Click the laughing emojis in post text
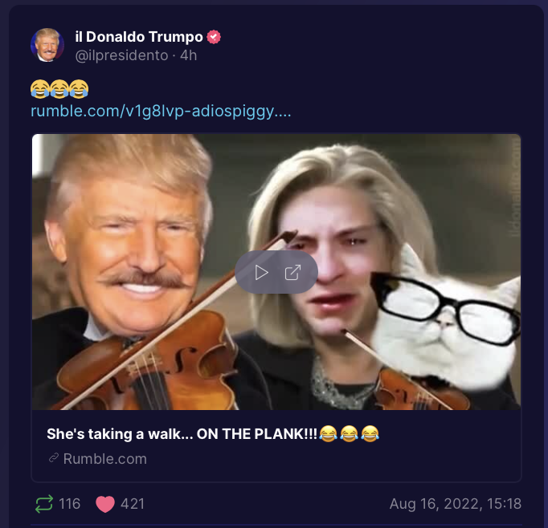 (59, 88)
